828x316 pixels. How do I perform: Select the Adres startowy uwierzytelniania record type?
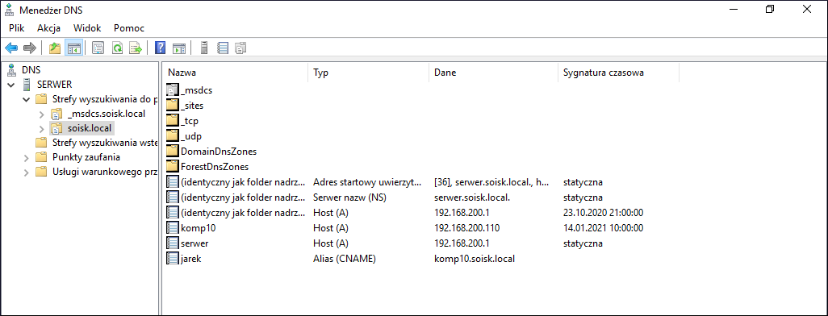367,182
